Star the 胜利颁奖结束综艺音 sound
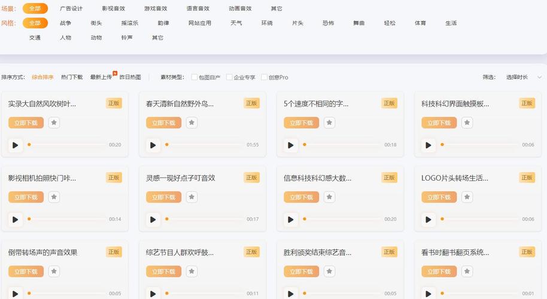Image resolution: width=547 pixels, height=299 pixels. 329,271
